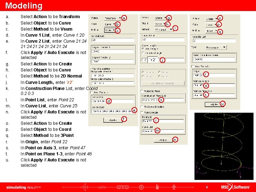Click the helix curve viewport image
Image resolution: width=256 pixels, height=192 pixels.
(224, 146)
